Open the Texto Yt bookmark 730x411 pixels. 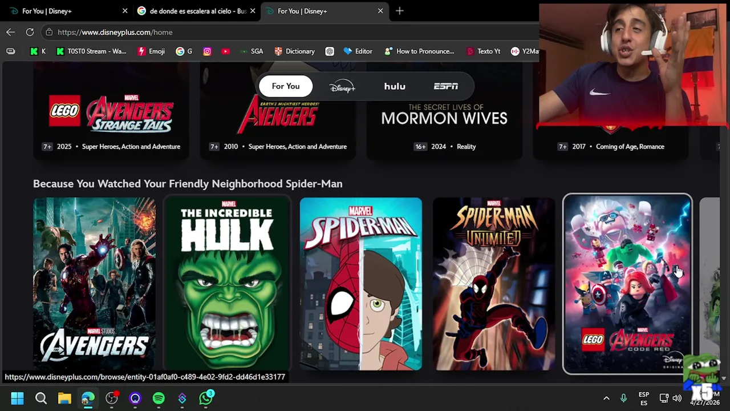tap(483, 51)
